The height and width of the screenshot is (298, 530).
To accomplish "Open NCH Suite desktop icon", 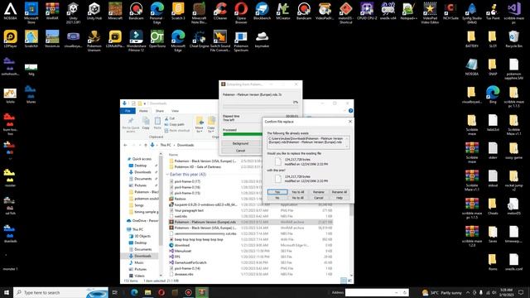I will (450, 11).
